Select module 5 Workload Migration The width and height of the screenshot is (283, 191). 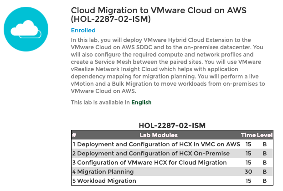pyautogui.click(x=107, y=181)
